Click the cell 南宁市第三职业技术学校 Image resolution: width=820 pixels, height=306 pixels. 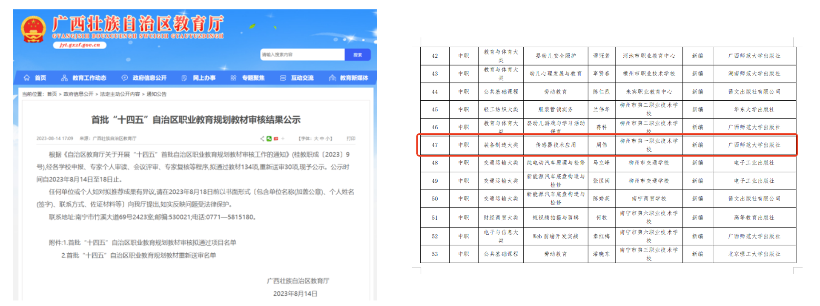(x=649, y=254)
